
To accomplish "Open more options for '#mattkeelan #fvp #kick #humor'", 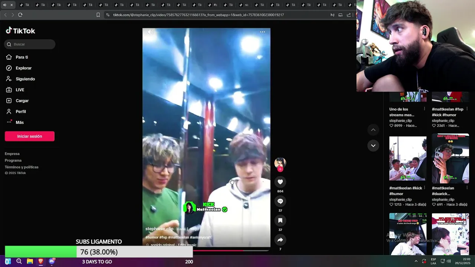I will pos(467,109).
